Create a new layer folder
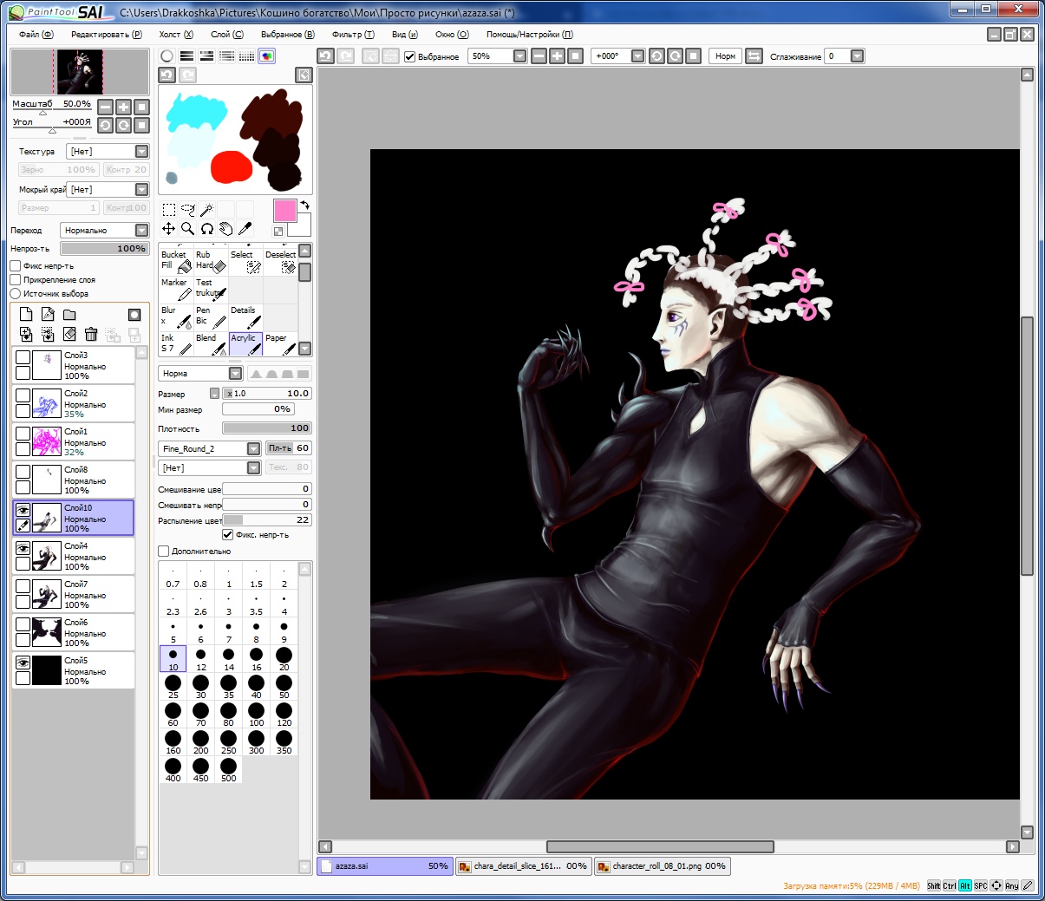Screen dimensions: 1045x901 (69, 315)
